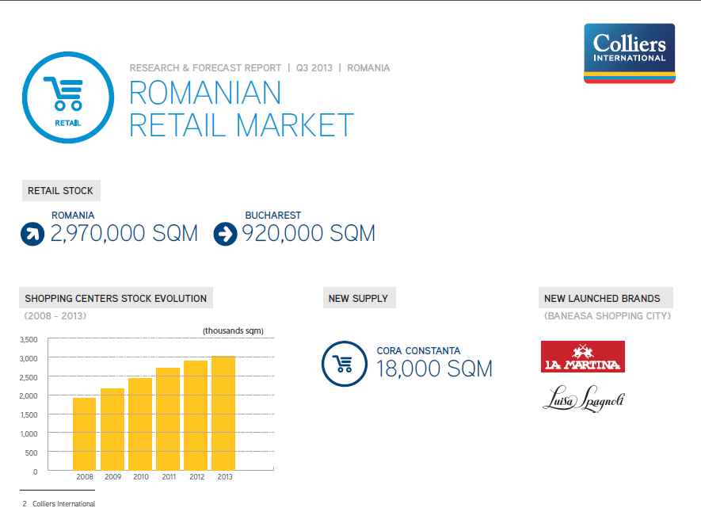The height and width of the screenshot is (527, 701).
Task: Click the right arrow icon beside Bucharest
Action: pyautogui.click(x=225, y=234)
